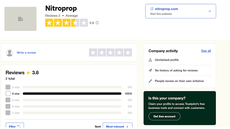Click the 4-star 100% rating bar
The image size is (230, 129).
tap(72, 94)
